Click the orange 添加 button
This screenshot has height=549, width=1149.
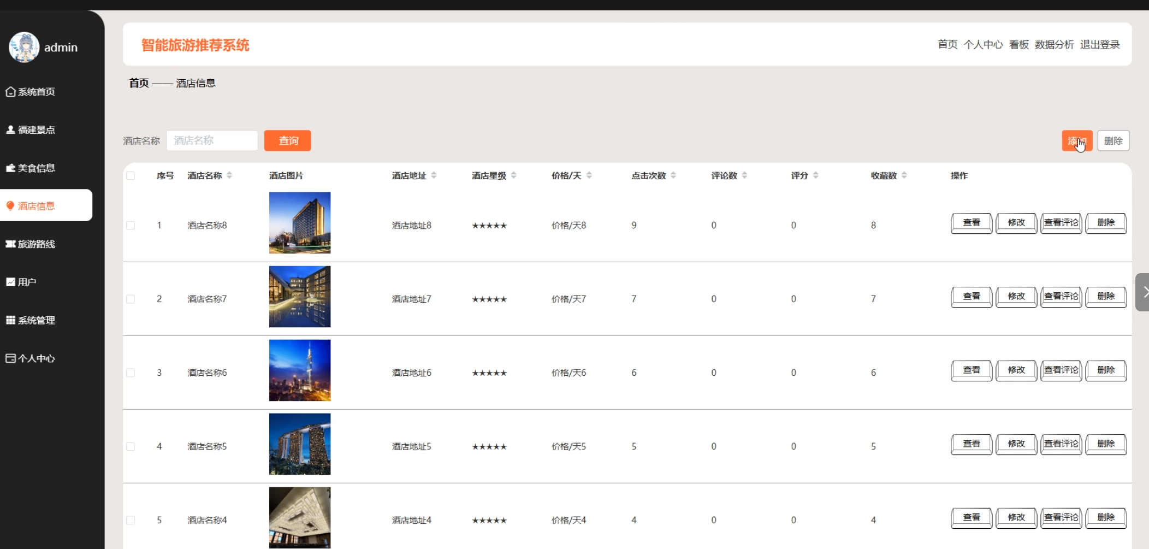[x=1077, y=141]
